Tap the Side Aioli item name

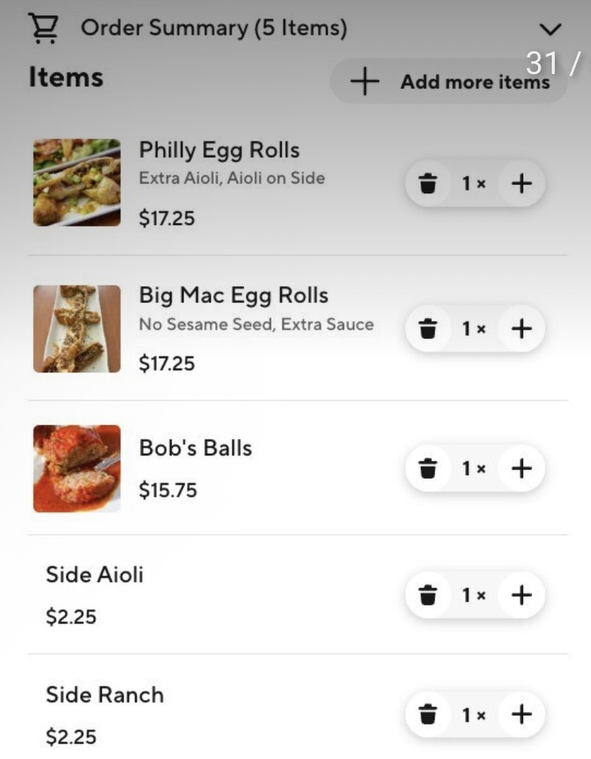[94, 575]
